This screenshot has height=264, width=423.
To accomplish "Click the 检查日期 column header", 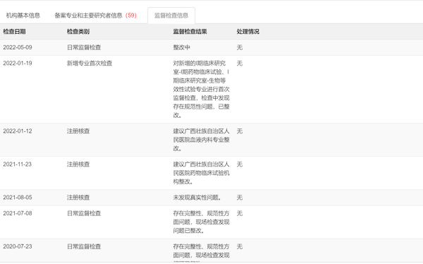I will point(14,32).
